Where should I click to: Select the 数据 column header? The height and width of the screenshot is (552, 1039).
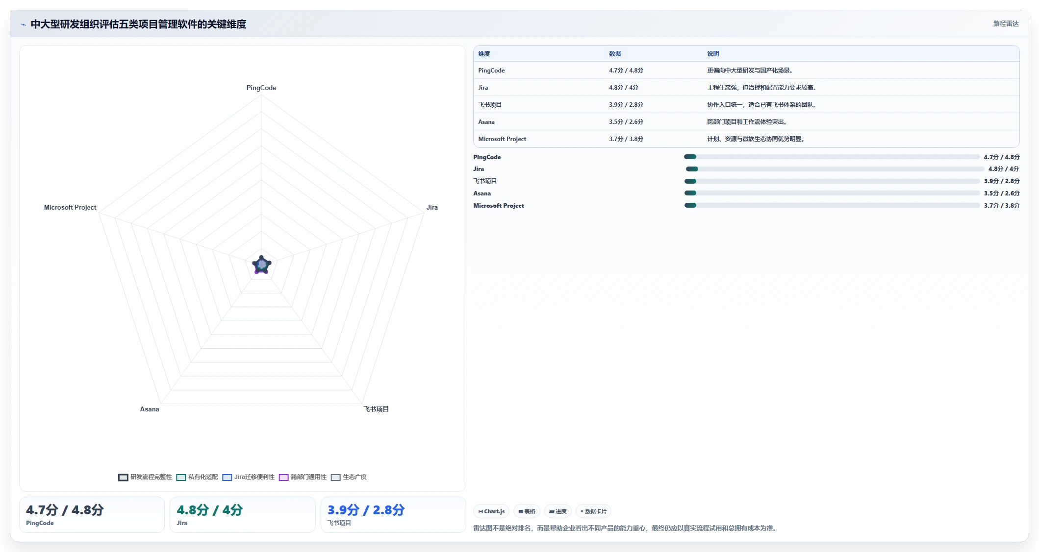[615, 54]
